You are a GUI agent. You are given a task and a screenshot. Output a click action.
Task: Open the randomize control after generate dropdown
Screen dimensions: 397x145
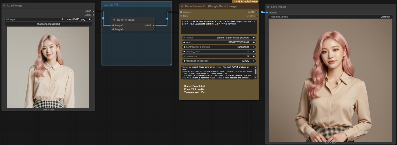click(219, 47)
